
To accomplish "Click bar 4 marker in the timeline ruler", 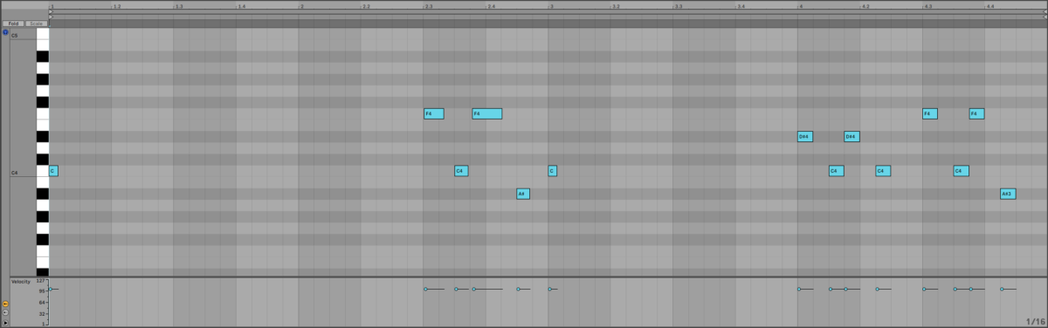I will (801, 6).
